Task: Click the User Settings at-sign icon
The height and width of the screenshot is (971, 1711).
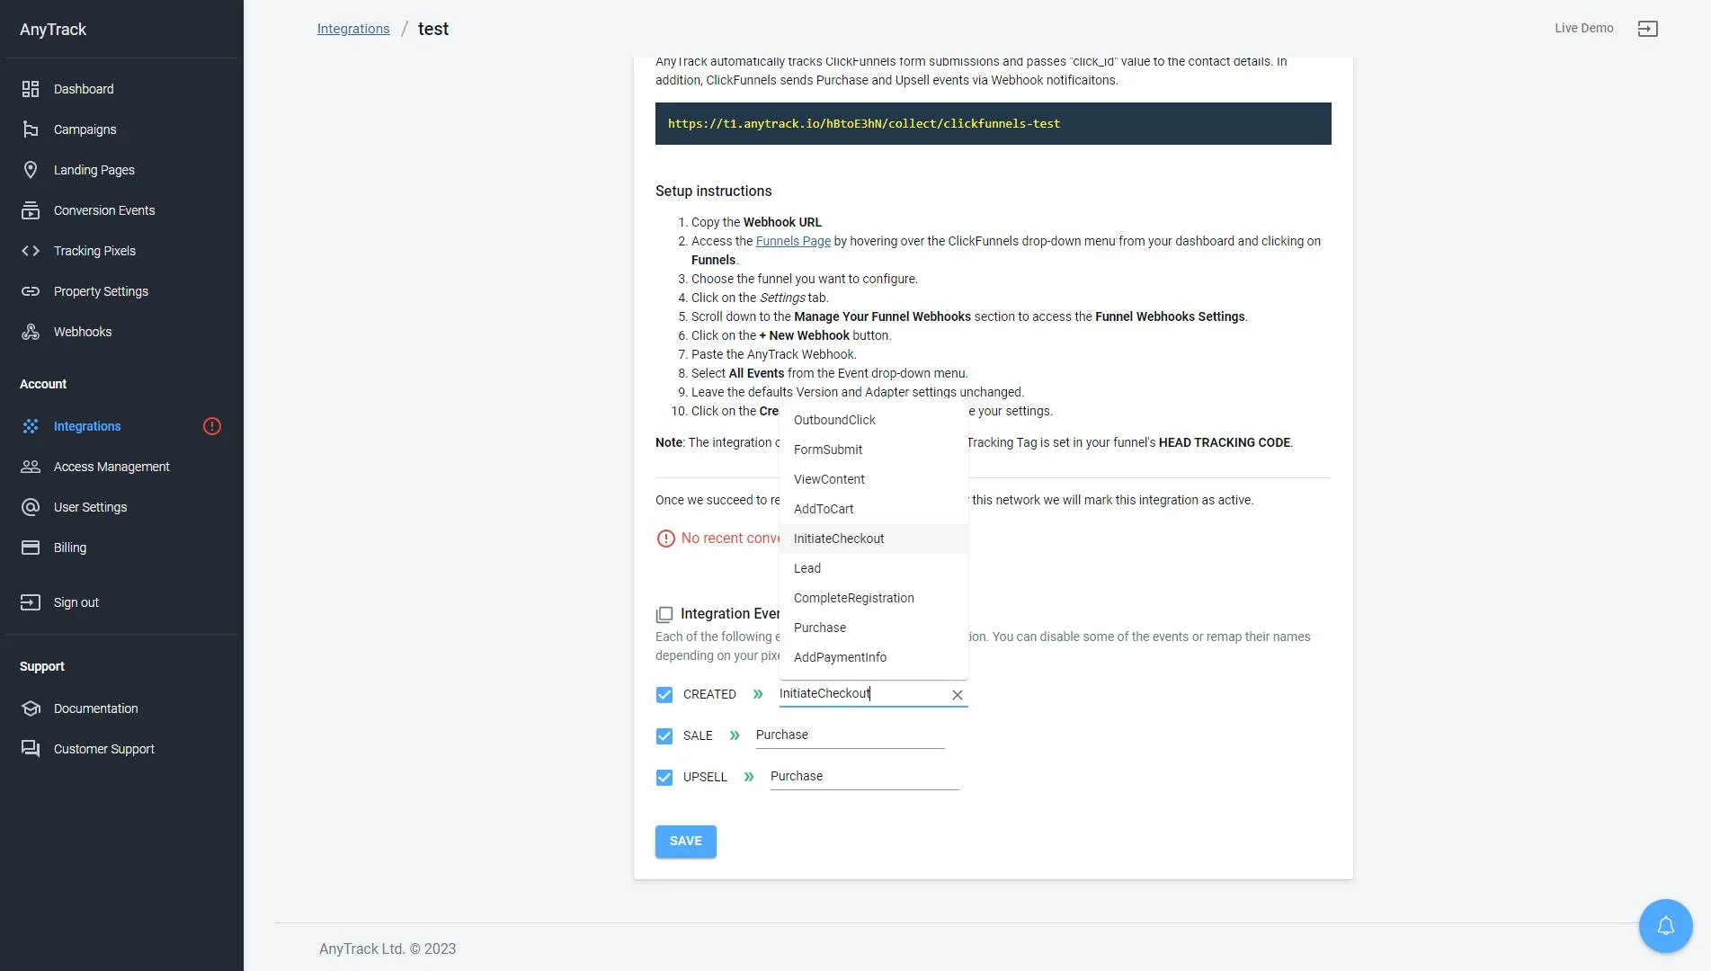Action: pos(31,507)
